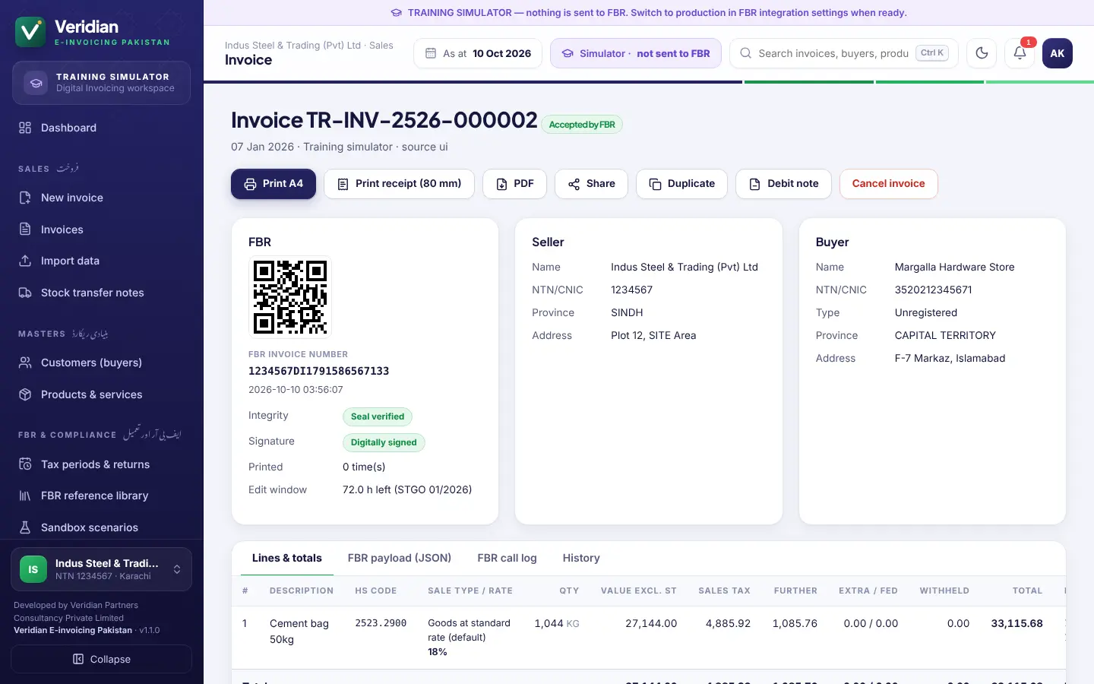Click the Digitally signed badge
Viewport: 1094px width, 684px height.
coord(384,442)
